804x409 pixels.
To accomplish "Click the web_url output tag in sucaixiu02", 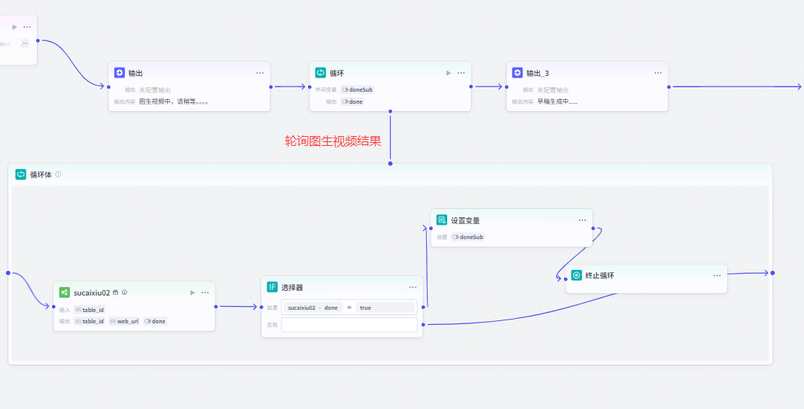I will tap(124, 322).
